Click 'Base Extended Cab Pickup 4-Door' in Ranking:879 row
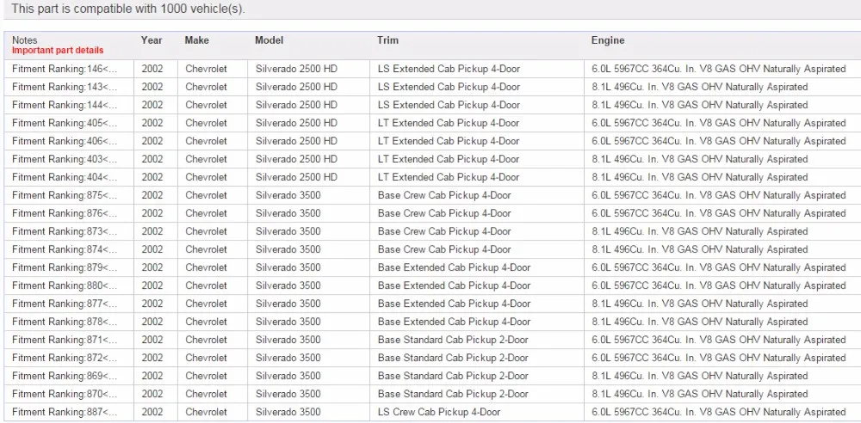This screenshot has height=423, width=861. click(454, 268)
